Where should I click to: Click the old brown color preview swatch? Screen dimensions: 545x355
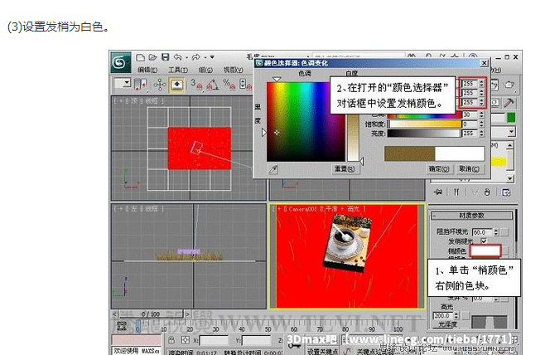click(x=409, y=153)
